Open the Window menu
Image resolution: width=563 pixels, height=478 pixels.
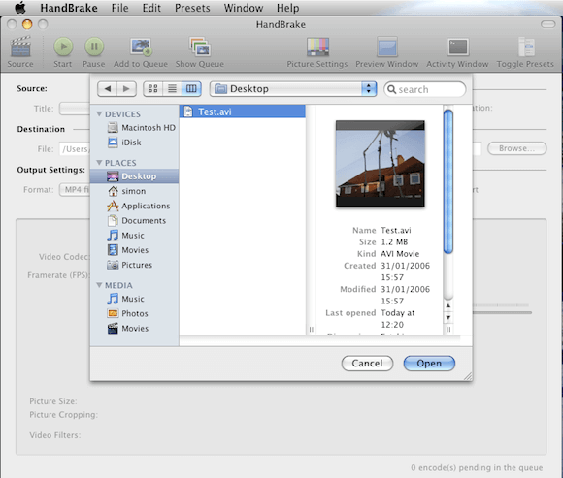point(244,8)
